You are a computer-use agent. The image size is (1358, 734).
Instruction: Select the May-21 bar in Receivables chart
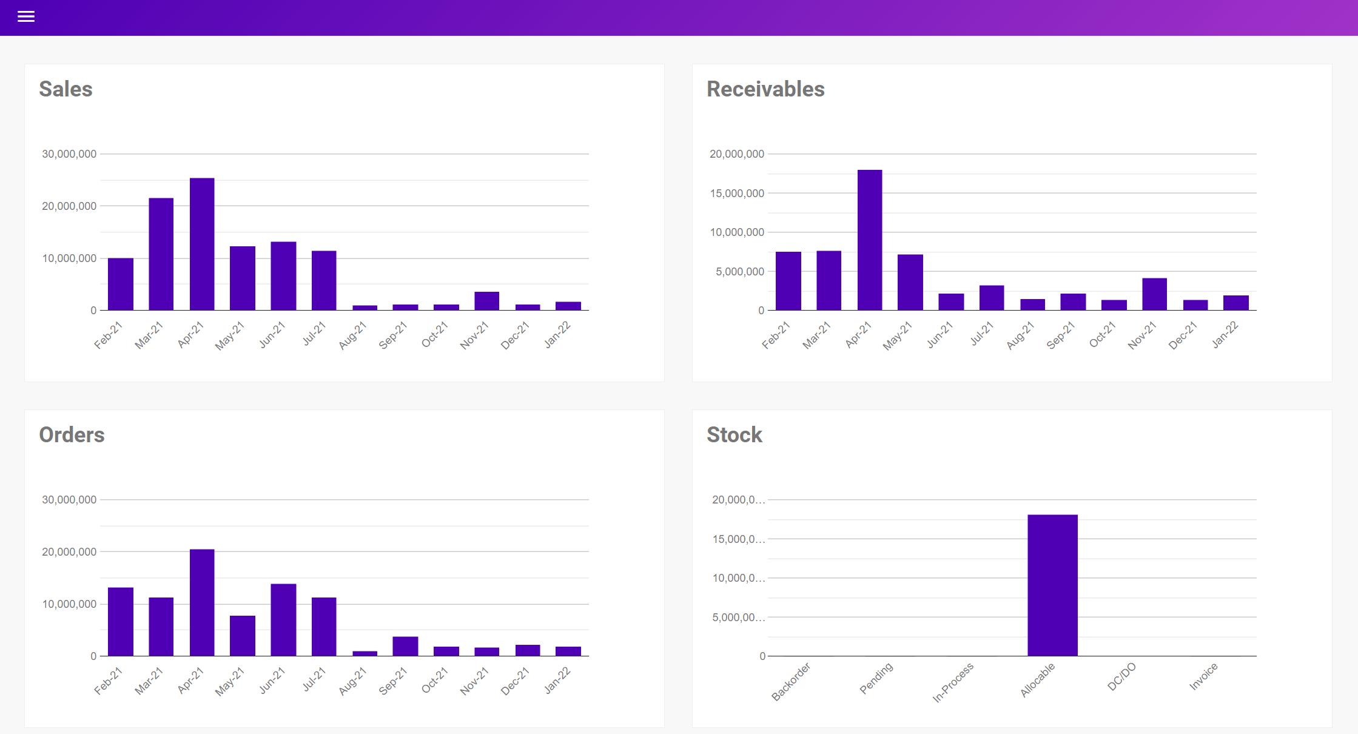tap(910, 283)
